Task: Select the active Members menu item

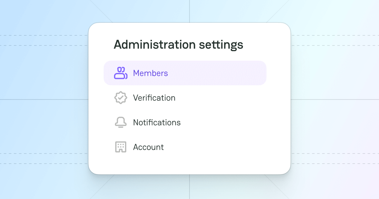Action: (x=185, y=73)
